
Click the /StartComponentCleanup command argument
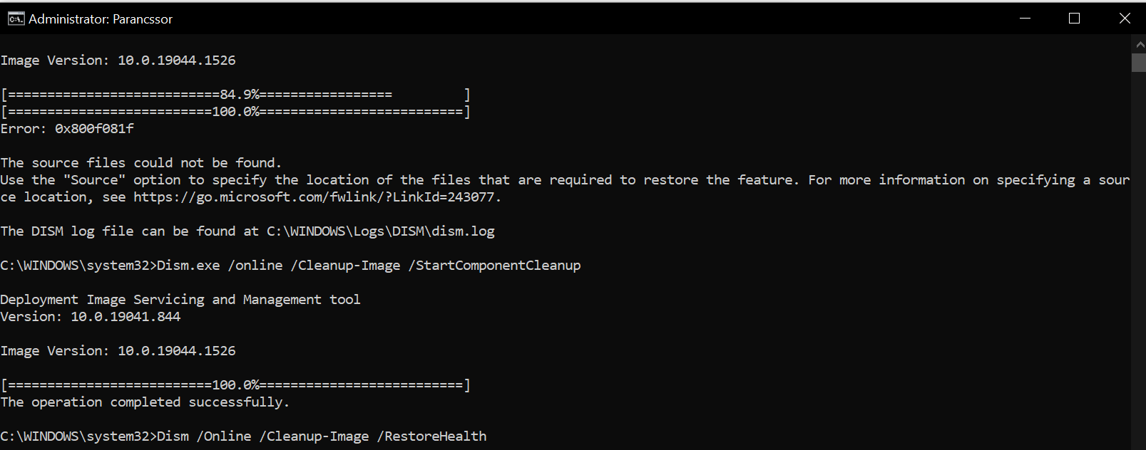tap(495, 266)
